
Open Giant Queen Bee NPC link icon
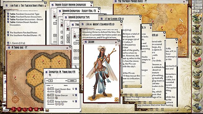click(76, 89)
